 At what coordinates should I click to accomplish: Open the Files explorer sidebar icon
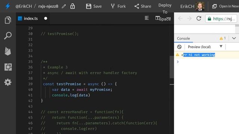tap(8, 20)
